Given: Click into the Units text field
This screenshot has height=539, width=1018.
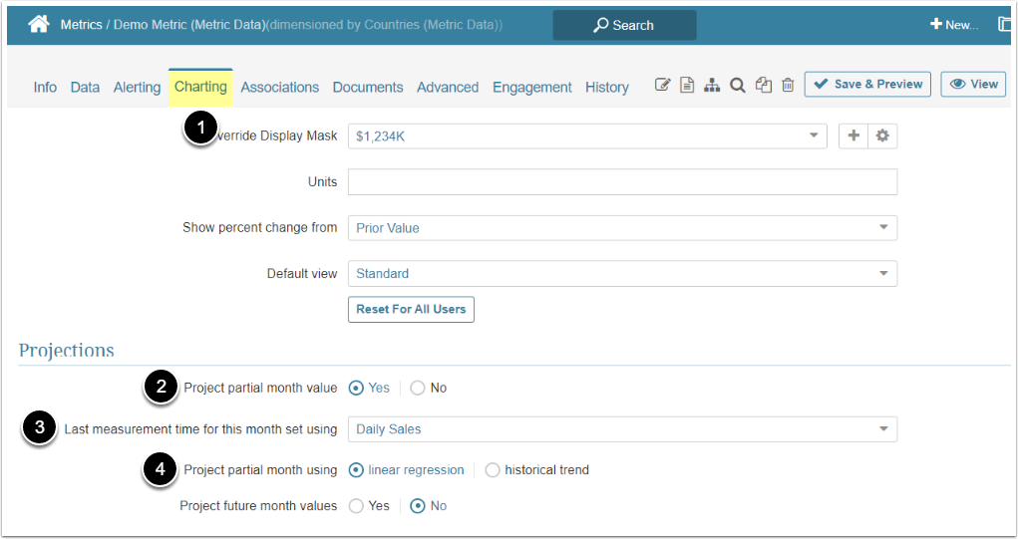Looking at the screenshot, I should (x=622, y=182).
